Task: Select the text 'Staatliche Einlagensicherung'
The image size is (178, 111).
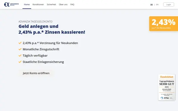Action: tap(43, 62)
